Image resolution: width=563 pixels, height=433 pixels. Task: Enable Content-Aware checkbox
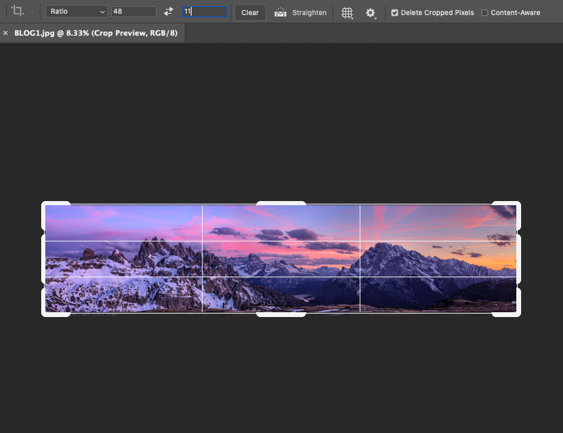[484, 13]
